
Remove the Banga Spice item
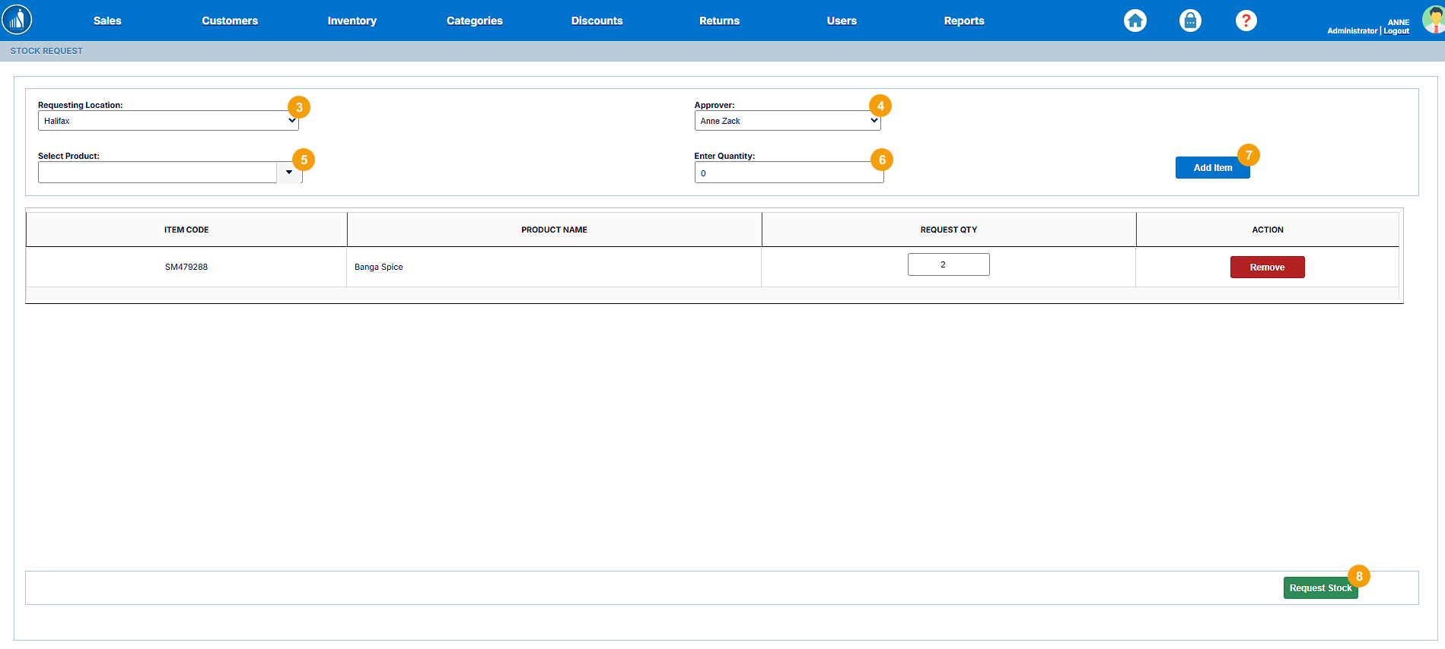coord(1267,268)
